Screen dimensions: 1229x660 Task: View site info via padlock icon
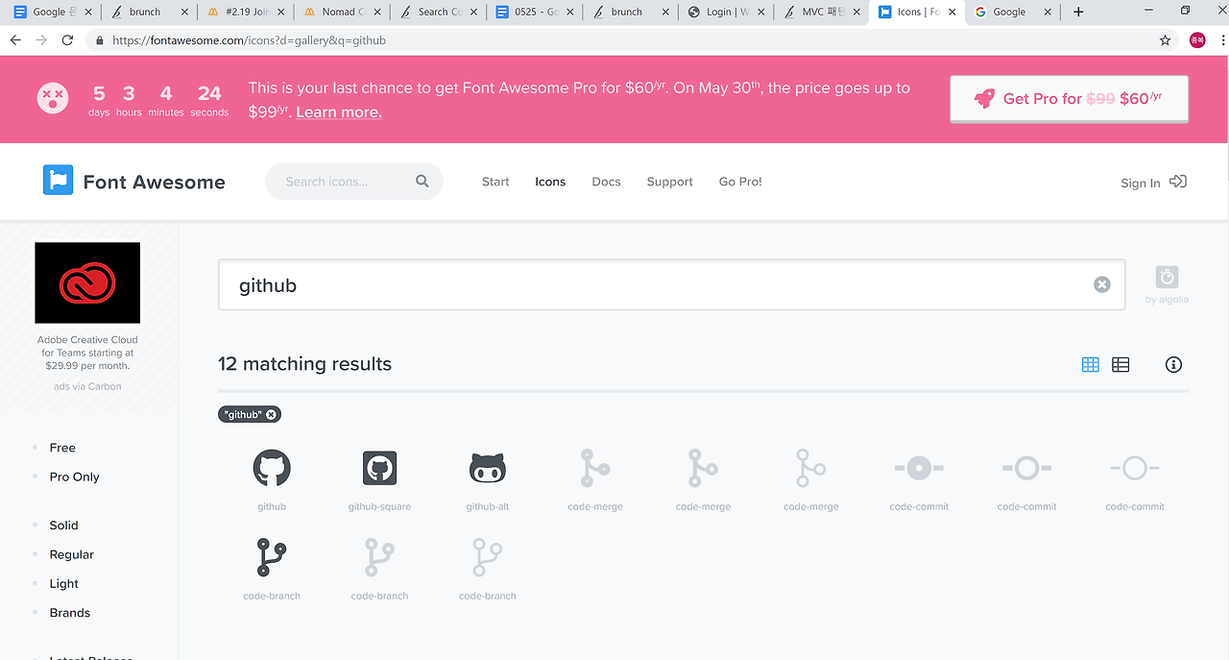(100, 40)
